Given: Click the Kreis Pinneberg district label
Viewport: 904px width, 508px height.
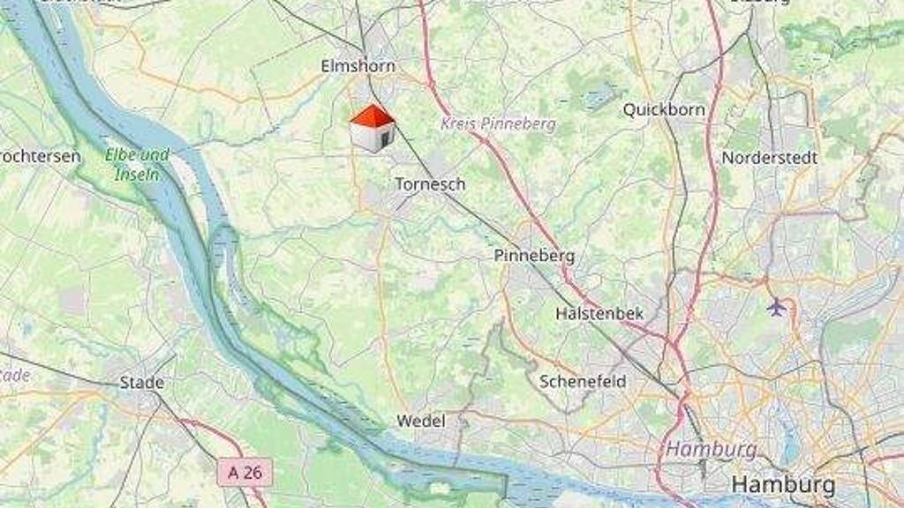Looking at the screenshot, I should [x=499, y=123].
